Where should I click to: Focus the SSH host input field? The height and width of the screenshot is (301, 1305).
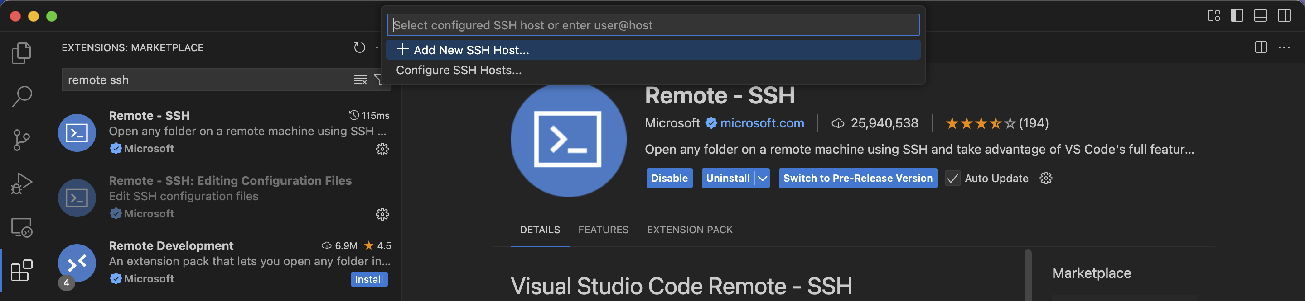click(x=653, y=25)
